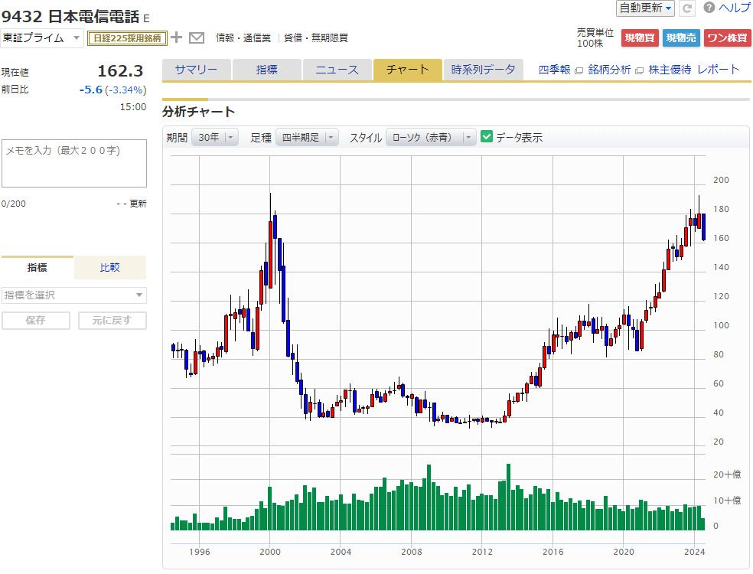
Task: Toggle the データ表示 checkbox
Action: tap(487, 137)
